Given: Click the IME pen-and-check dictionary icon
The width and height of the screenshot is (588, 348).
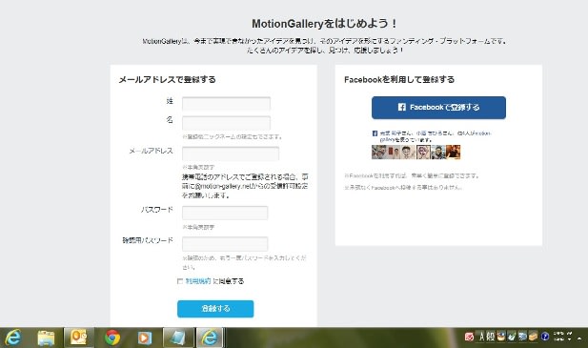Looking at the screenshot, I should (x=512, y=337).
